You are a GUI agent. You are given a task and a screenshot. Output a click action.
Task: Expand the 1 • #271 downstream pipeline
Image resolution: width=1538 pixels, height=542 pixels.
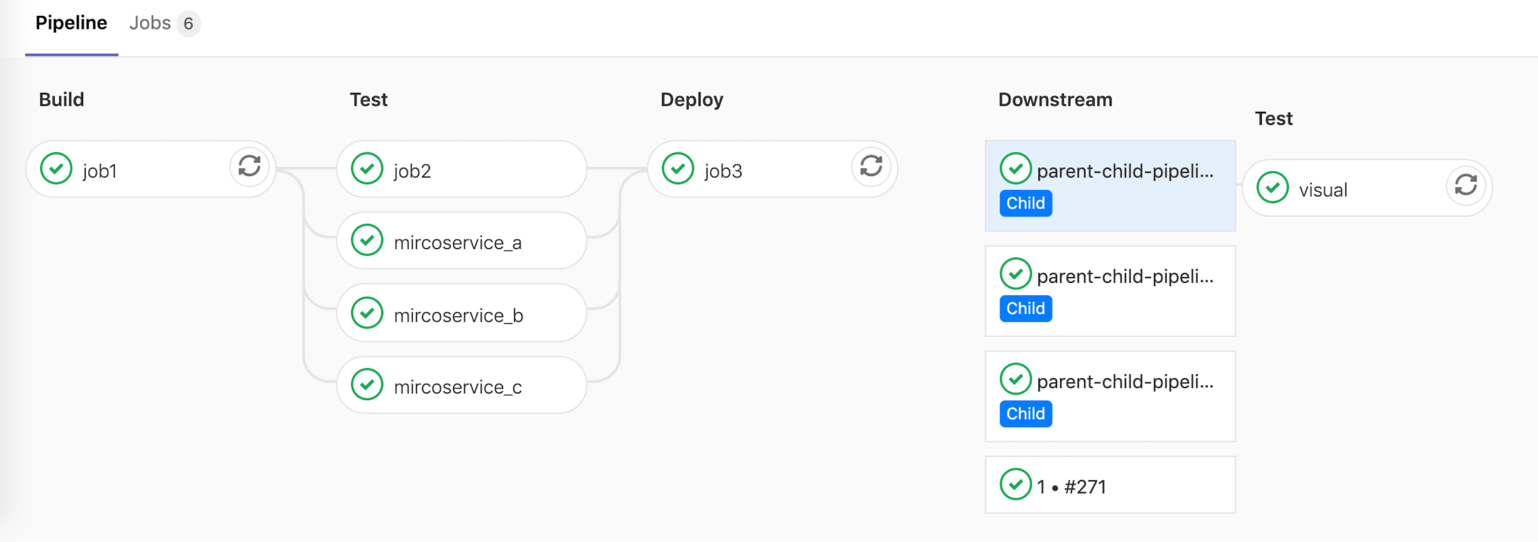coord(1110,485)
